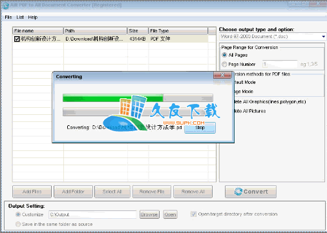Select the Customize output radio button
The width and height of the screenshot is (327, 233).
[18, 214]
